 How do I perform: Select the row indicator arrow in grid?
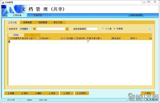[x=9, y=41]
